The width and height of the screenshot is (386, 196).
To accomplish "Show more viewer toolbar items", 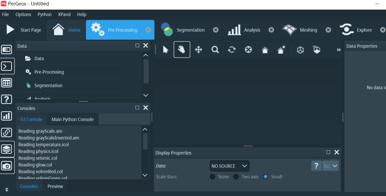I will [339, 50].
